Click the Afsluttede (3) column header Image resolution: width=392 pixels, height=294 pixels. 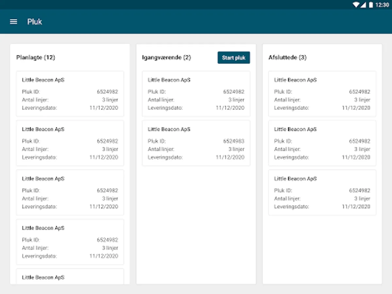[x=287, y=57]
